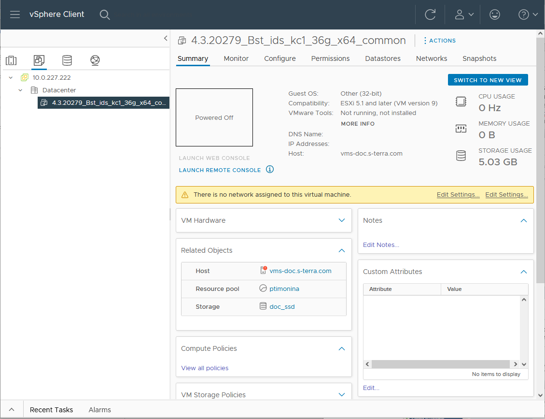Screen dimensions: 545x419
Task: Open the Recent Tasks tab
Action: pyautogui.click(x=52, y=410)
